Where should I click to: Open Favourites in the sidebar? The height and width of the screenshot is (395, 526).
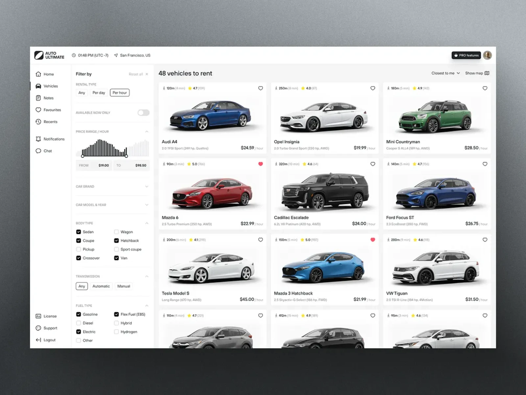tap(48, 110)
